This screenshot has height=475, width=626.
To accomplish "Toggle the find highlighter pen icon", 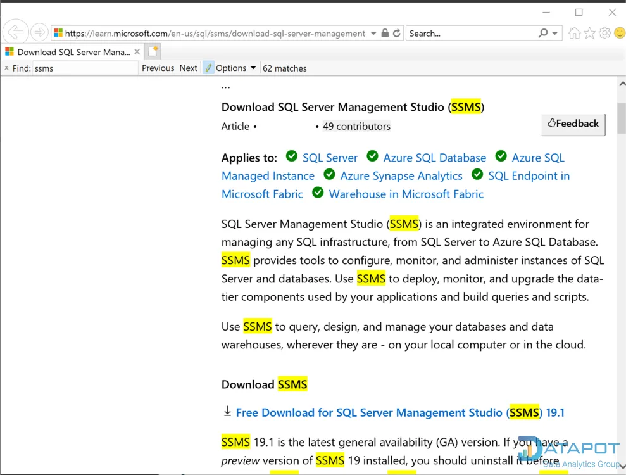I will point(208,68).
